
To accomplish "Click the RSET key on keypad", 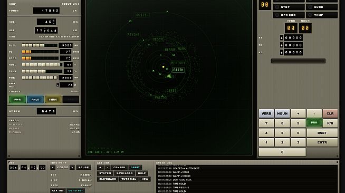I will (322, 133).
